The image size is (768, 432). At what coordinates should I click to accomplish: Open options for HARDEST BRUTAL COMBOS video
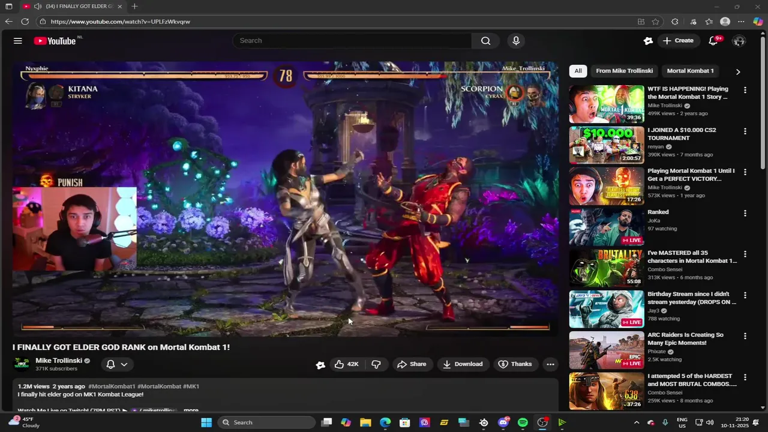(x=745, y=377)
